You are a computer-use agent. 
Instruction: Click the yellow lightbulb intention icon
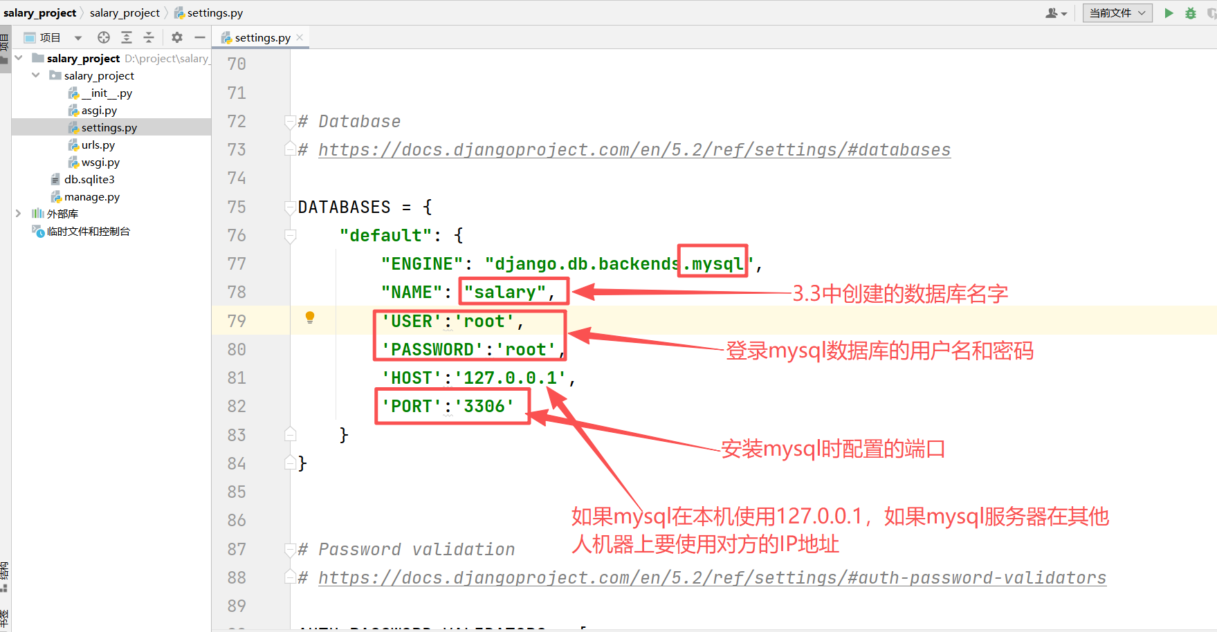pos(310,317)
